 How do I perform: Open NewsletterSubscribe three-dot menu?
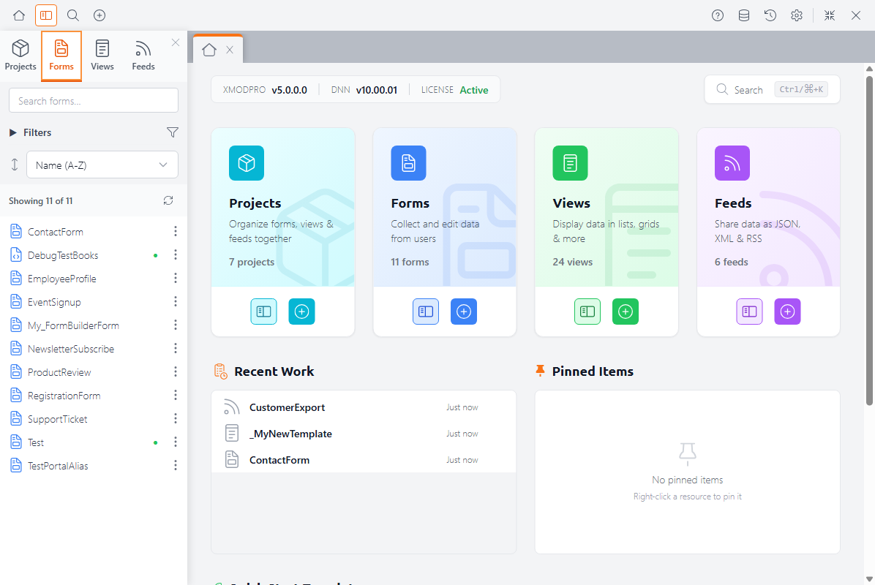coord(176,349)
